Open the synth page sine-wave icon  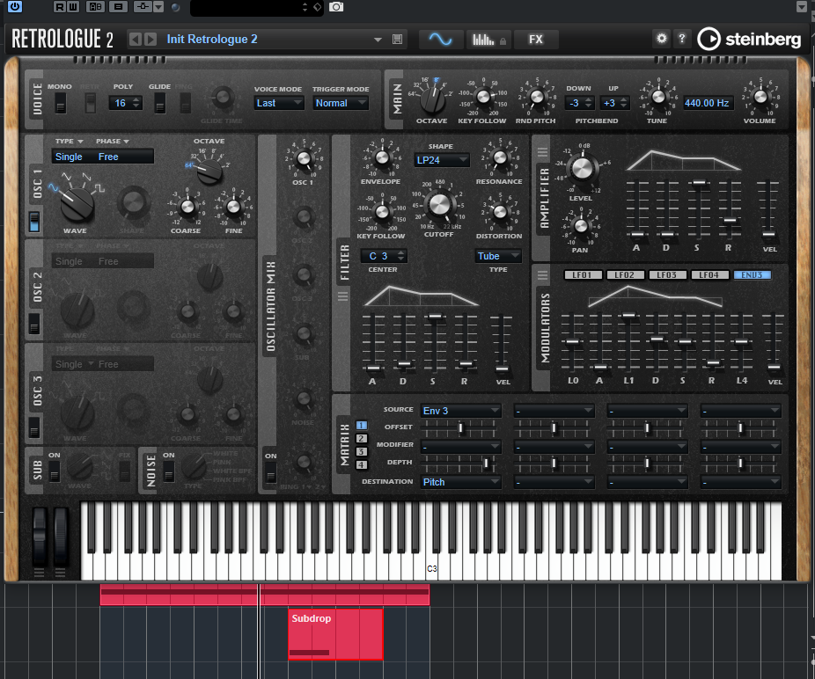point(440,40)
